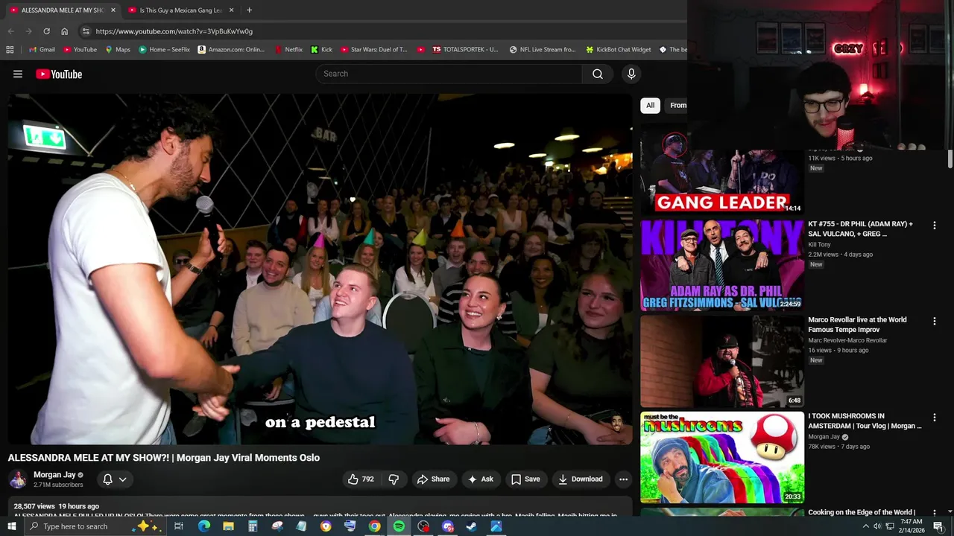Open Spotify from the taskbar
The image size is (954, 536).
tap(399, 526)
